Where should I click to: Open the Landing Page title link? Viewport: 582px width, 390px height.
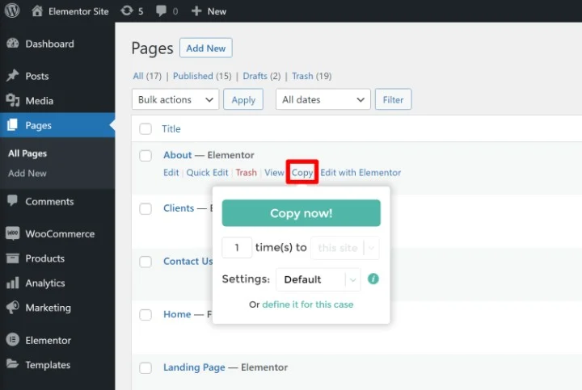(x=194, y=367)
